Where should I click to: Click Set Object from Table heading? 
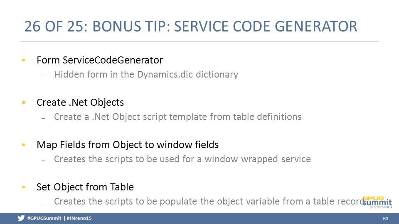pos(85,187)
